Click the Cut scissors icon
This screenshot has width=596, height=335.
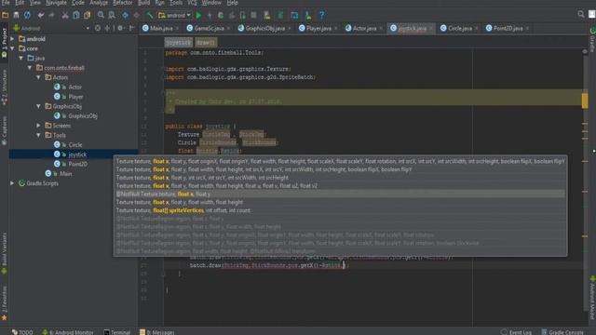coord(65,15)
